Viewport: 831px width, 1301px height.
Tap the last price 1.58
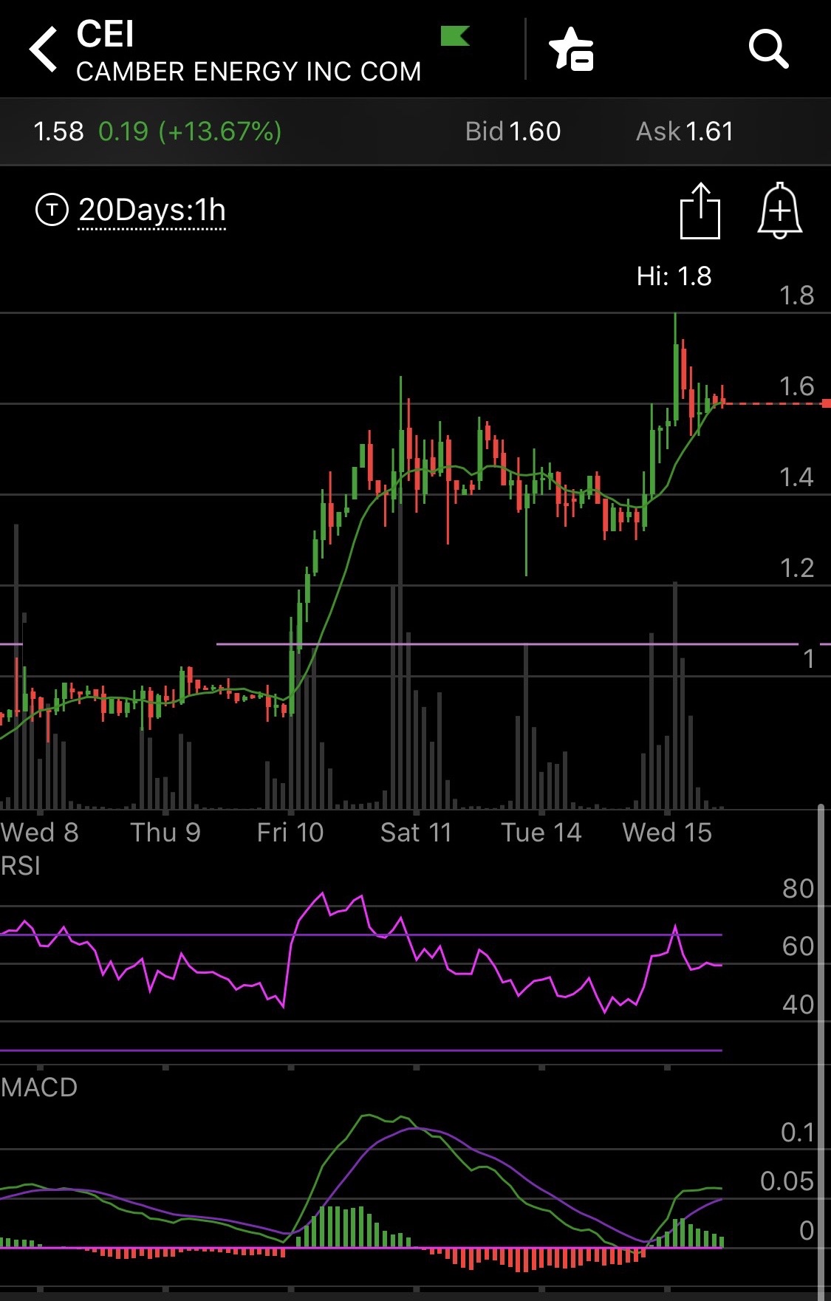coord(58,132)
